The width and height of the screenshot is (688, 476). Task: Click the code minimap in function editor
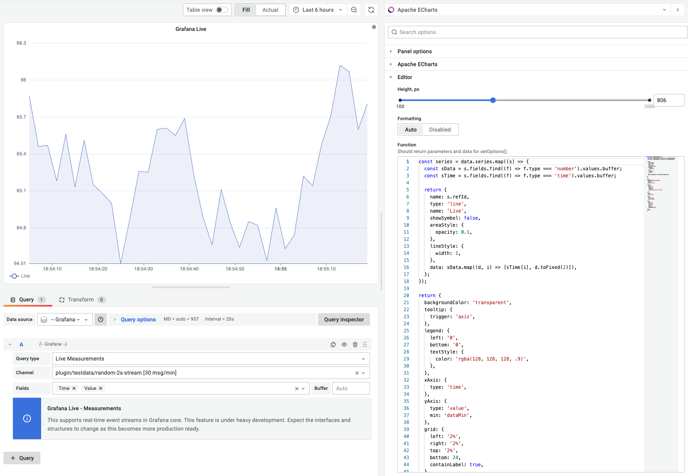pos(661,184)
